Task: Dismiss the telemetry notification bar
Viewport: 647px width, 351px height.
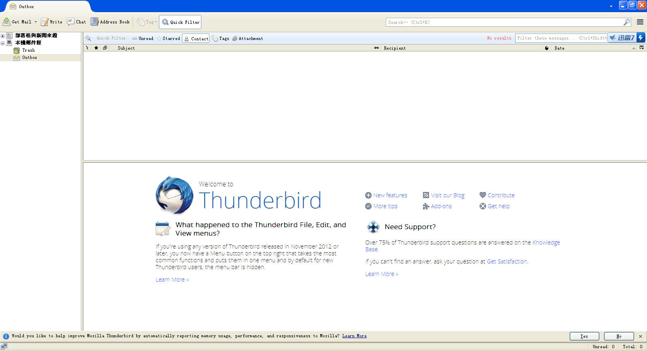Action: (x=641, y=336)
